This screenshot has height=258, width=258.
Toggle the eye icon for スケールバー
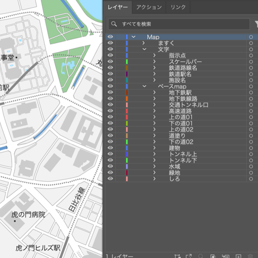coord(110,62)
